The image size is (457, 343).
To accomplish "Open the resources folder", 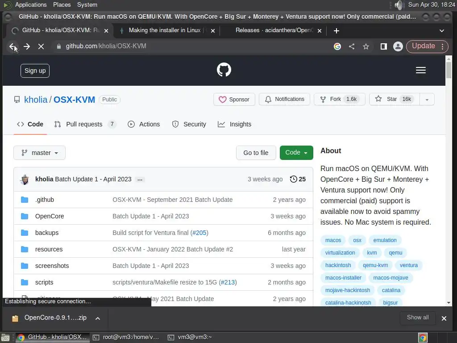I will pos(49,249).
